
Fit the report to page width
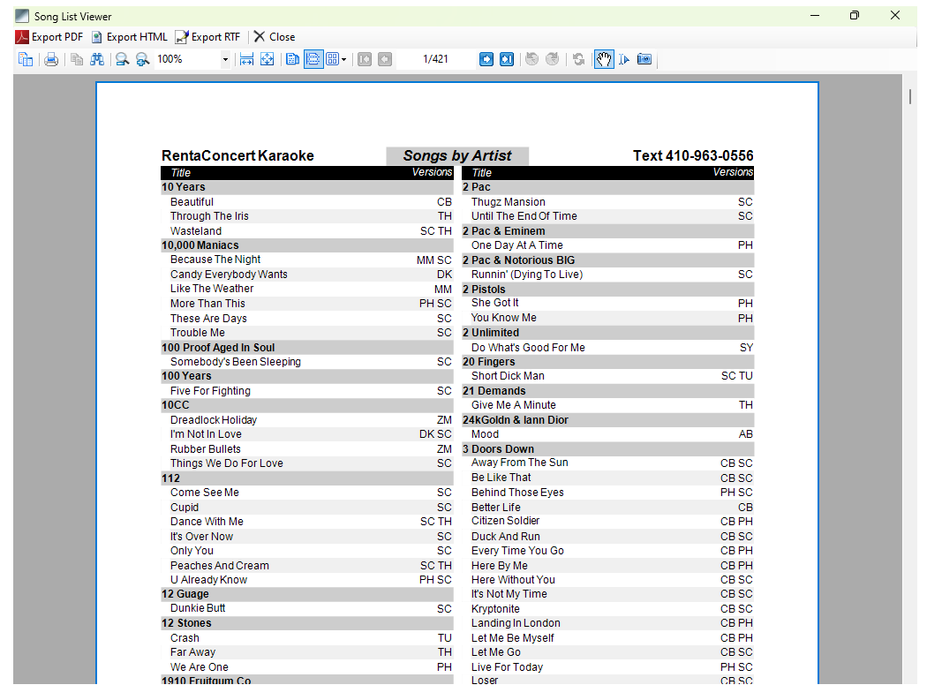click(247, 59)
